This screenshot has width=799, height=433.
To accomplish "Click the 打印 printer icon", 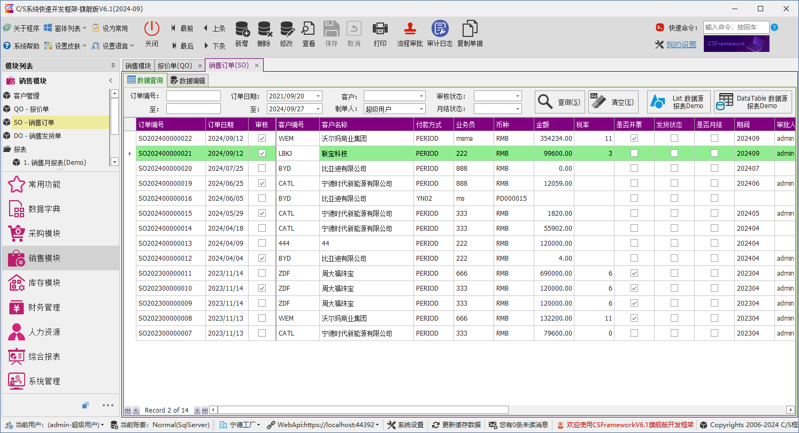I will coord(380,28).
